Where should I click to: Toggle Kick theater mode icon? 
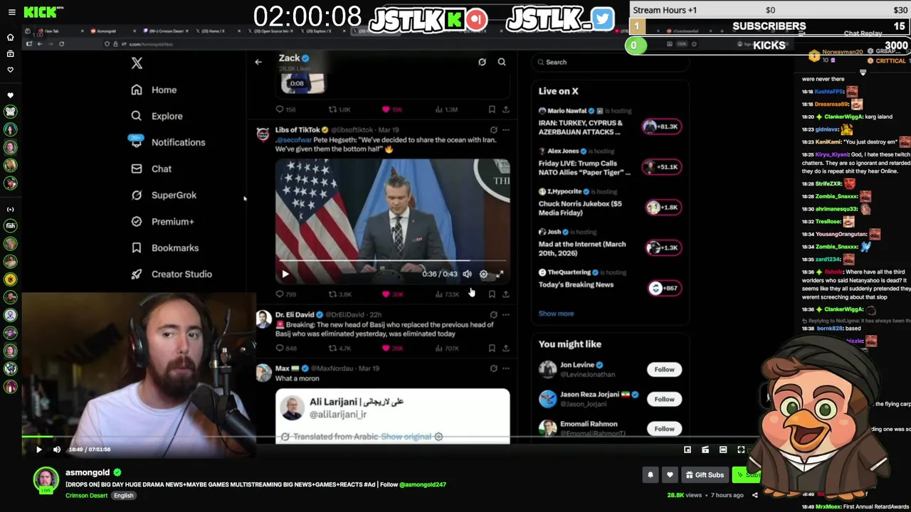(723, 449)
